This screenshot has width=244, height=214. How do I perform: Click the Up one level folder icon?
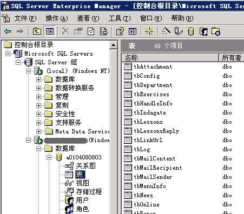(37, 31)
